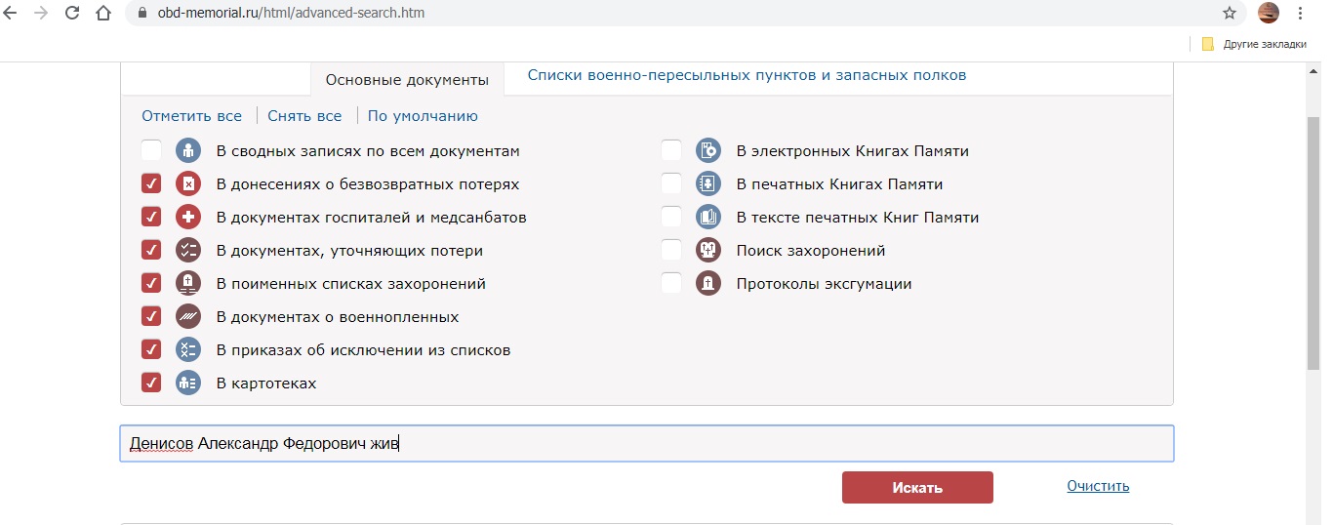Click the 'Отметить все' link
The height and width of the screenshot is (525, 1333).
191,116
